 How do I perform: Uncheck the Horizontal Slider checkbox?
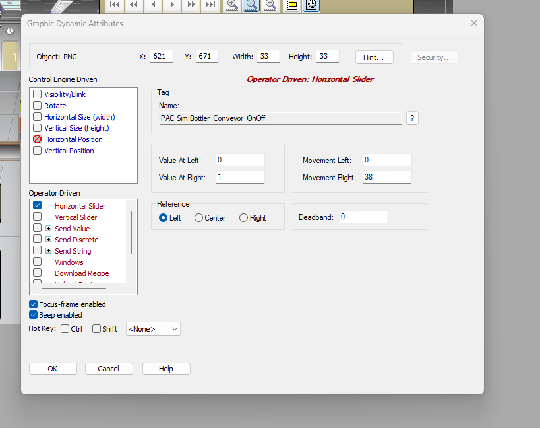(37, 205)
